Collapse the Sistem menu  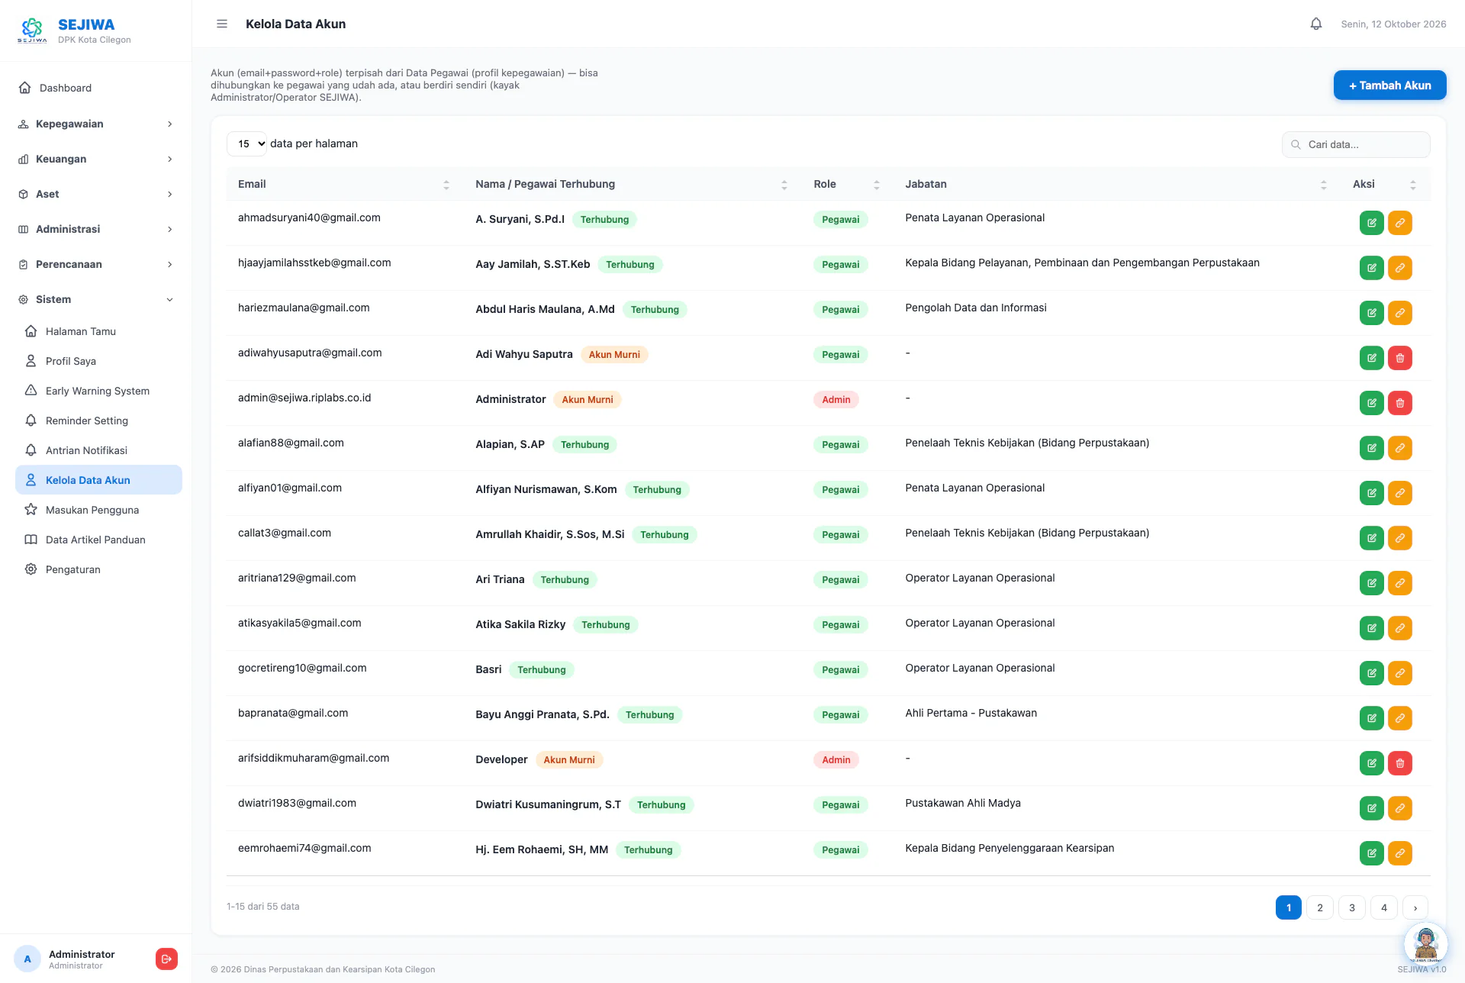[96, 299]
